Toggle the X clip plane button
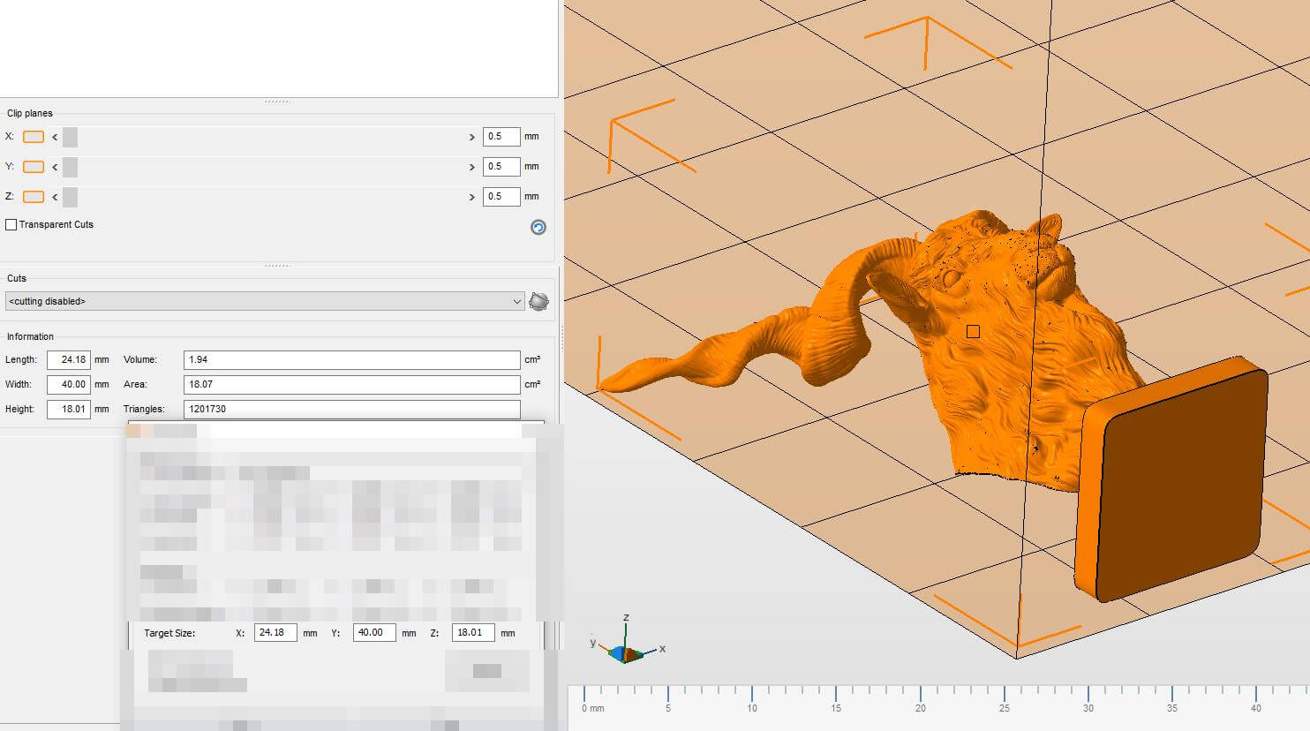 (34, 137)
